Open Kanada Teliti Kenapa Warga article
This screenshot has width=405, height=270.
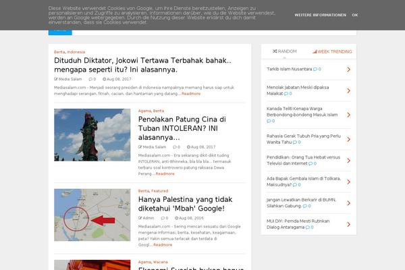[x=302, y=111]
